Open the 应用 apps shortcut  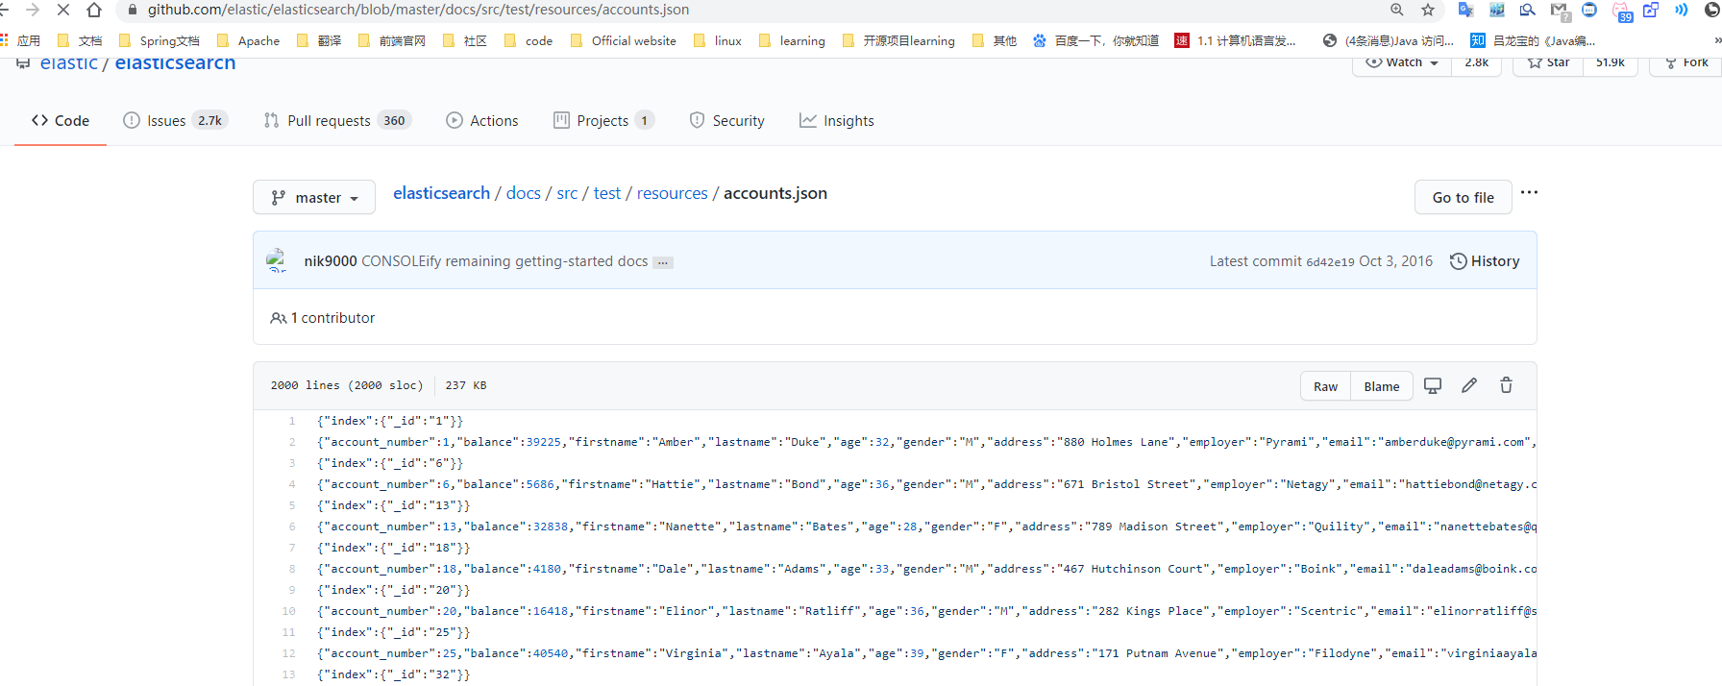(x=20, y=40)
